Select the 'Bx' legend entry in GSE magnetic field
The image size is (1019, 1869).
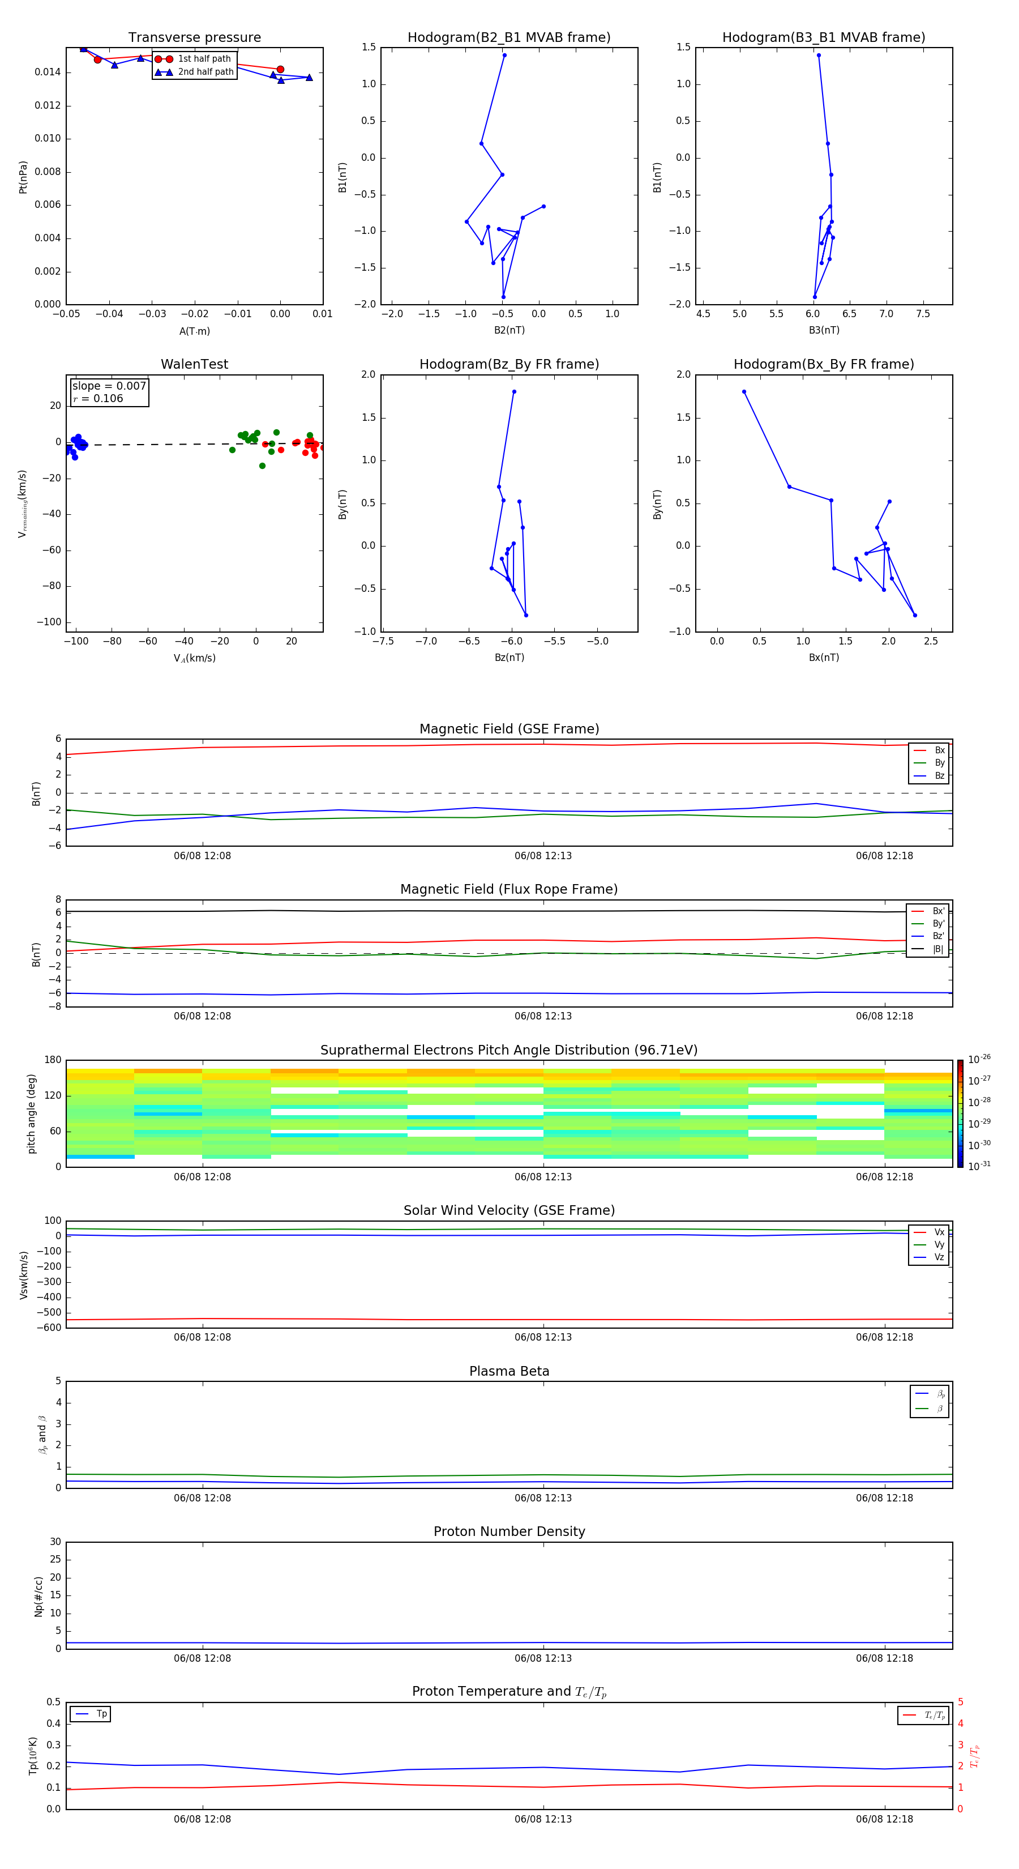pos(929,750)
